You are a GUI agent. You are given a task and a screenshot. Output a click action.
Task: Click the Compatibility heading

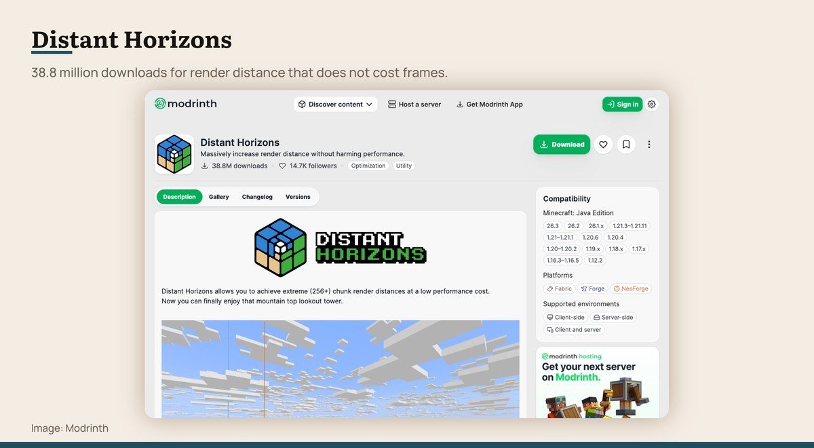pyautogui.click(x=567, y=199)
